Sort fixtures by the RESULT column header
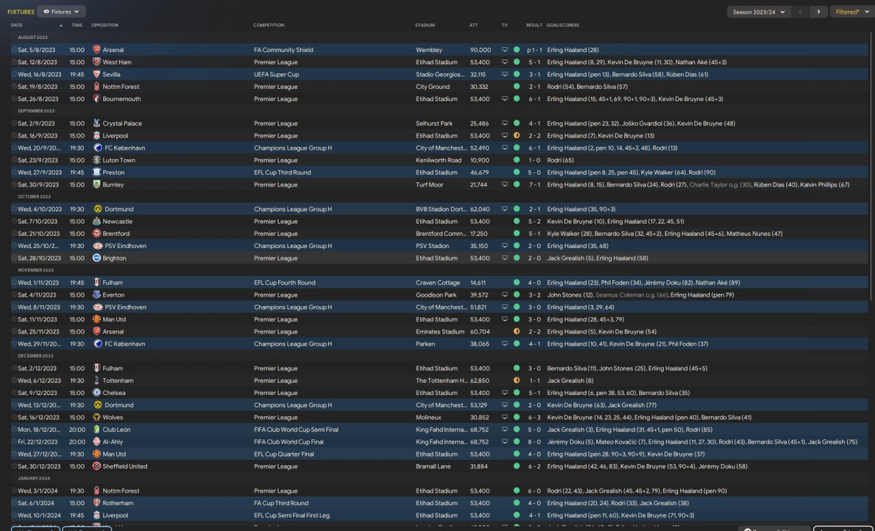Screen dimensions: 875x531 tap(534, 25)
